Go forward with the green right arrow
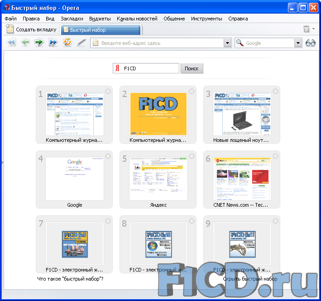The height and width of the screenshot is (301, 321). [39, 43]
